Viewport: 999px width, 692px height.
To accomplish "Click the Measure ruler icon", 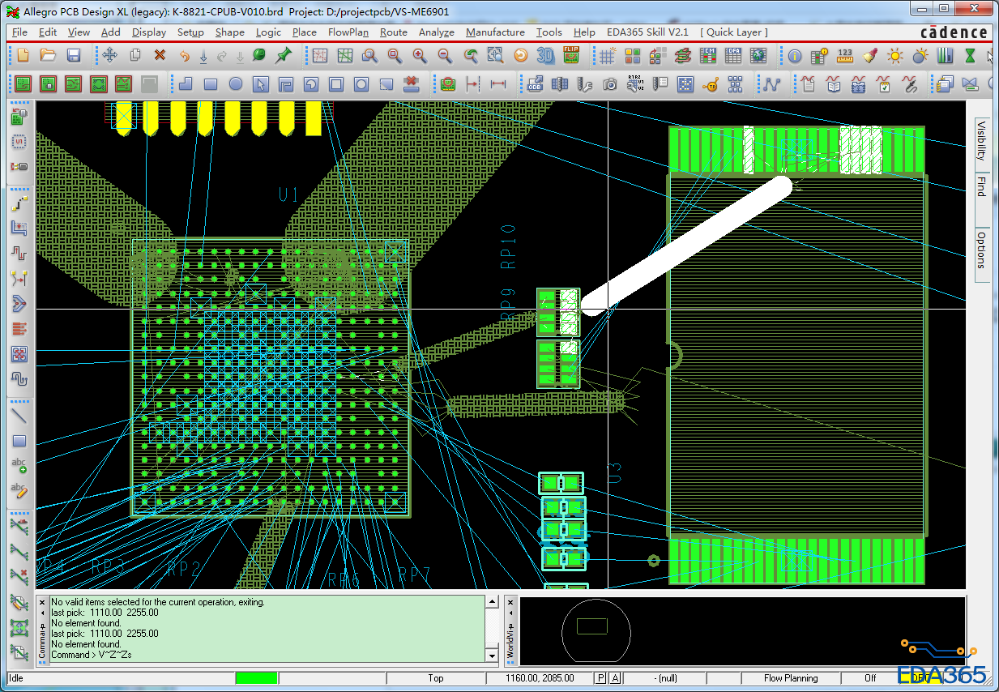I will (845, 56).
